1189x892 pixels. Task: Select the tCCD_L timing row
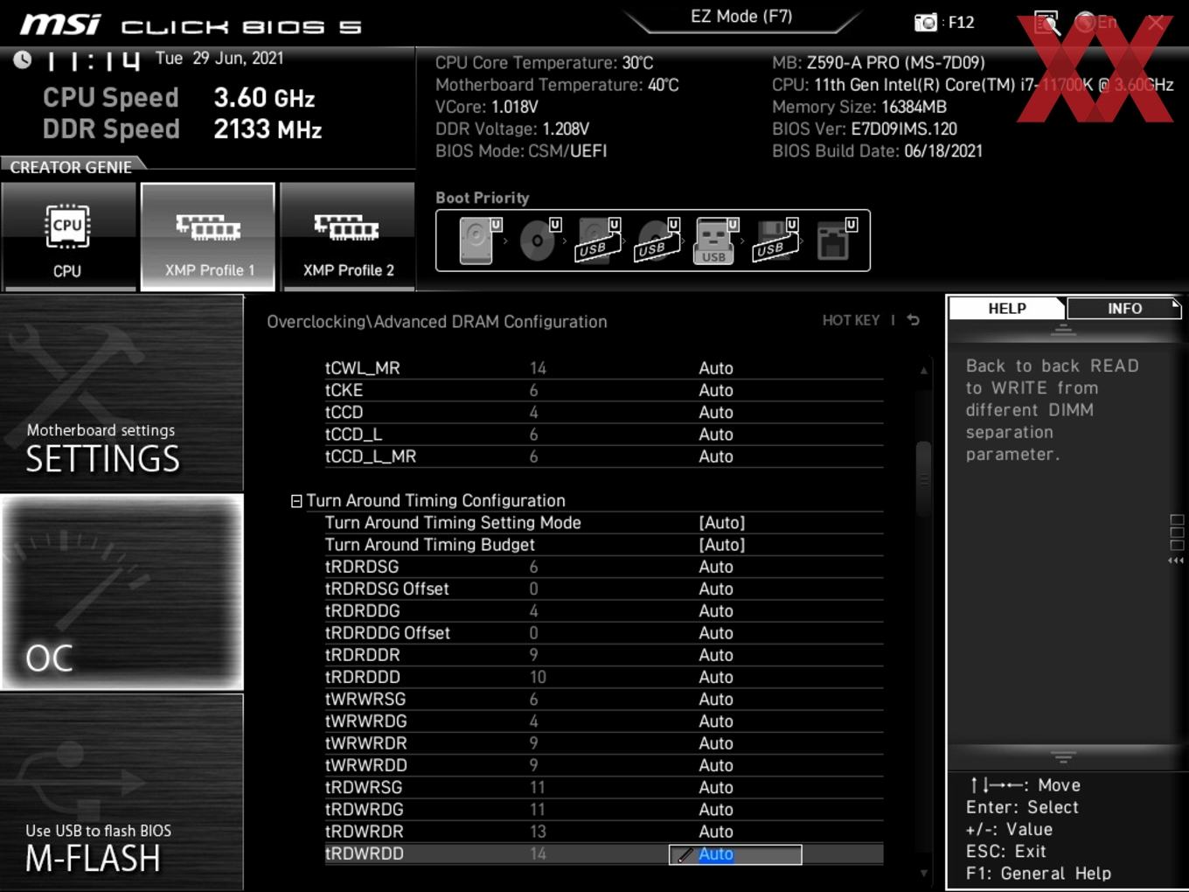pos(603,434)
